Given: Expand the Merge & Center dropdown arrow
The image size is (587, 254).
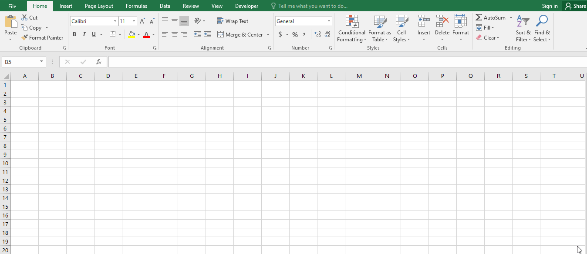Looking at the screenshot, I should (268, 35).
